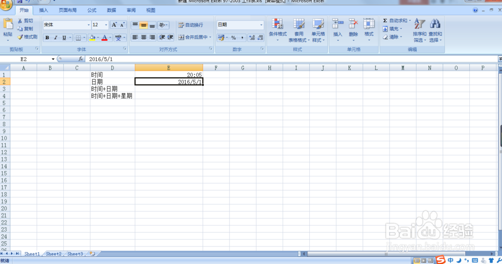
Task: Click the increase decimal places icon
Action: tap(252, 38)
